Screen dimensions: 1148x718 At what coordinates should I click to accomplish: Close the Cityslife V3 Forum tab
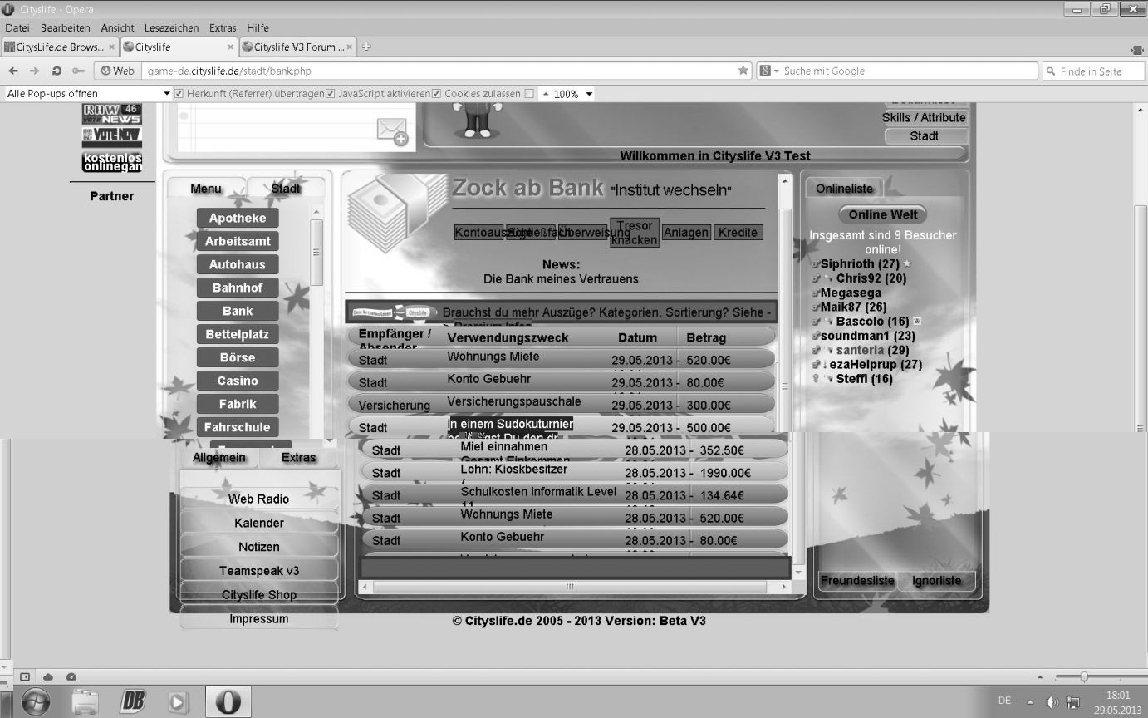350,47
